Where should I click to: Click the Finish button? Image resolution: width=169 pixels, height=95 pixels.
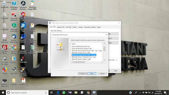[x=92, y=74]
